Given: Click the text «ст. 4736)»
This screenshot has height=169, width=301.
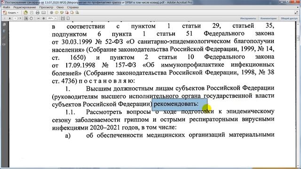Looking at the screenshot, I should 64,81.
